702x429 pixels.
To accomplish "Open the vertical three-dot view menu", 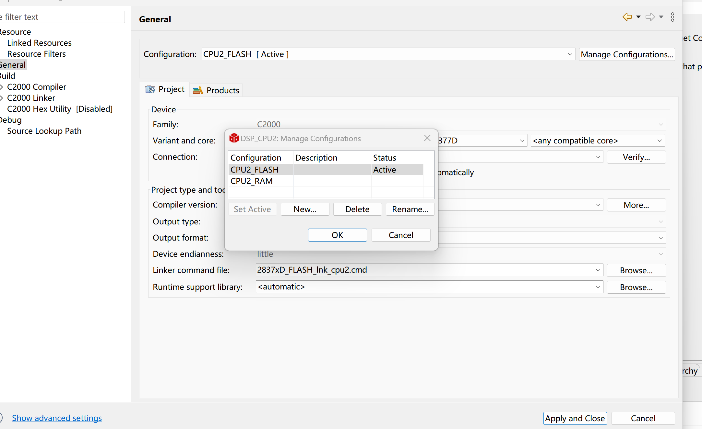I will (x=672, y=17).
